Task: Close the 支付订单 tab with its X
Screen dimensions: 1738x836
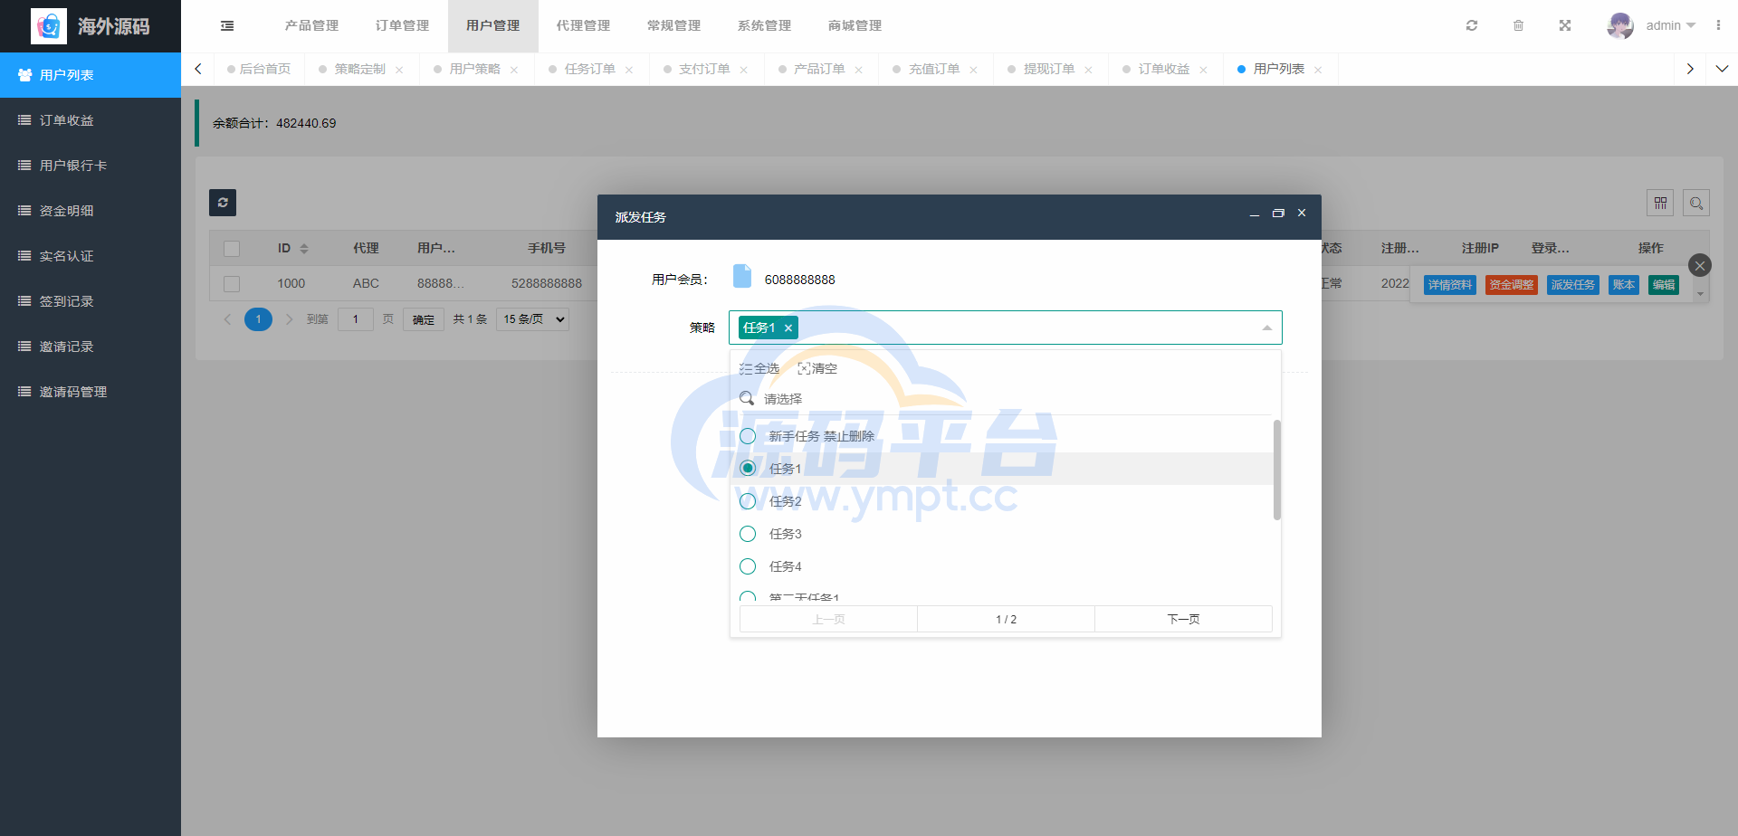Action: [744, 70]
